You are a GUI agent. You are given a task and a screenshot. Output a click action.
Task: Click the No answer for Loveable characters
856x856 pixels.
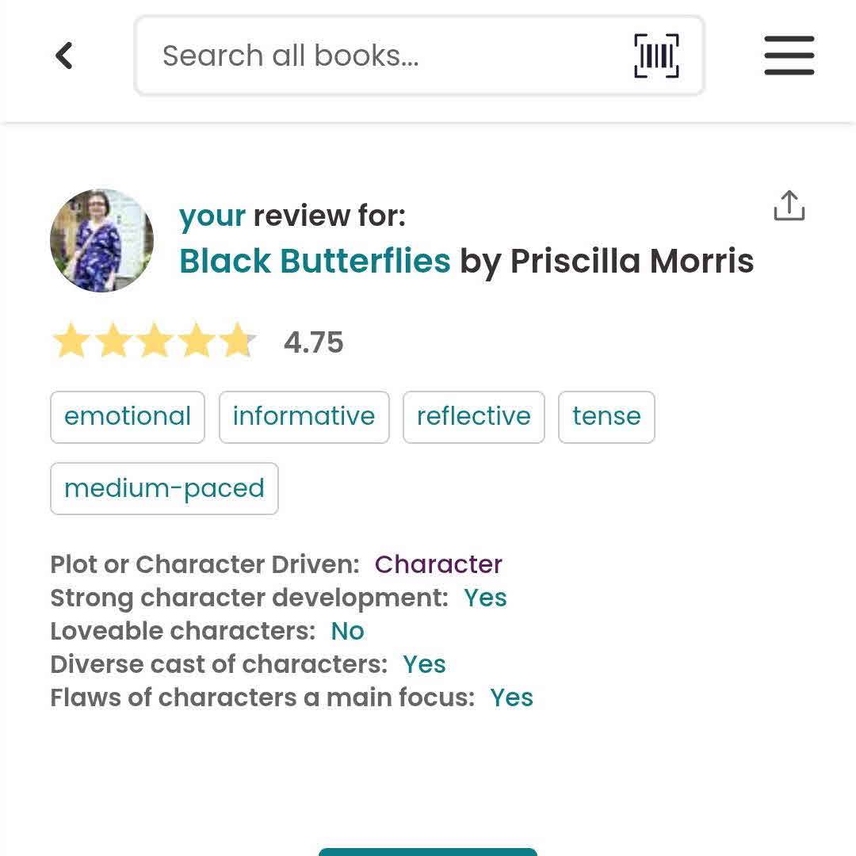tap(347, 631)
